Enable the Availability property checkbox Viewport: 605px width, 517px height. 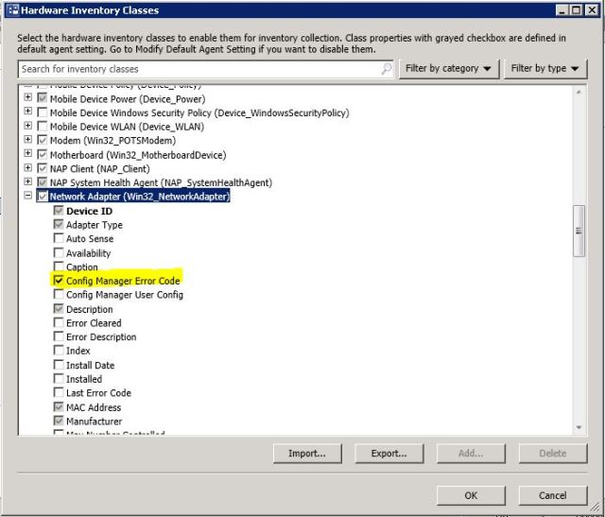(59, 253)
